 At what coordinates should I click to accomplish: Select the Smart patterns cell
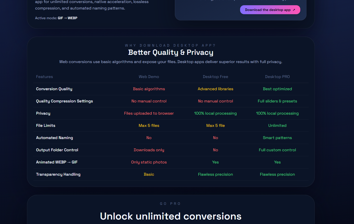(277, 138)
